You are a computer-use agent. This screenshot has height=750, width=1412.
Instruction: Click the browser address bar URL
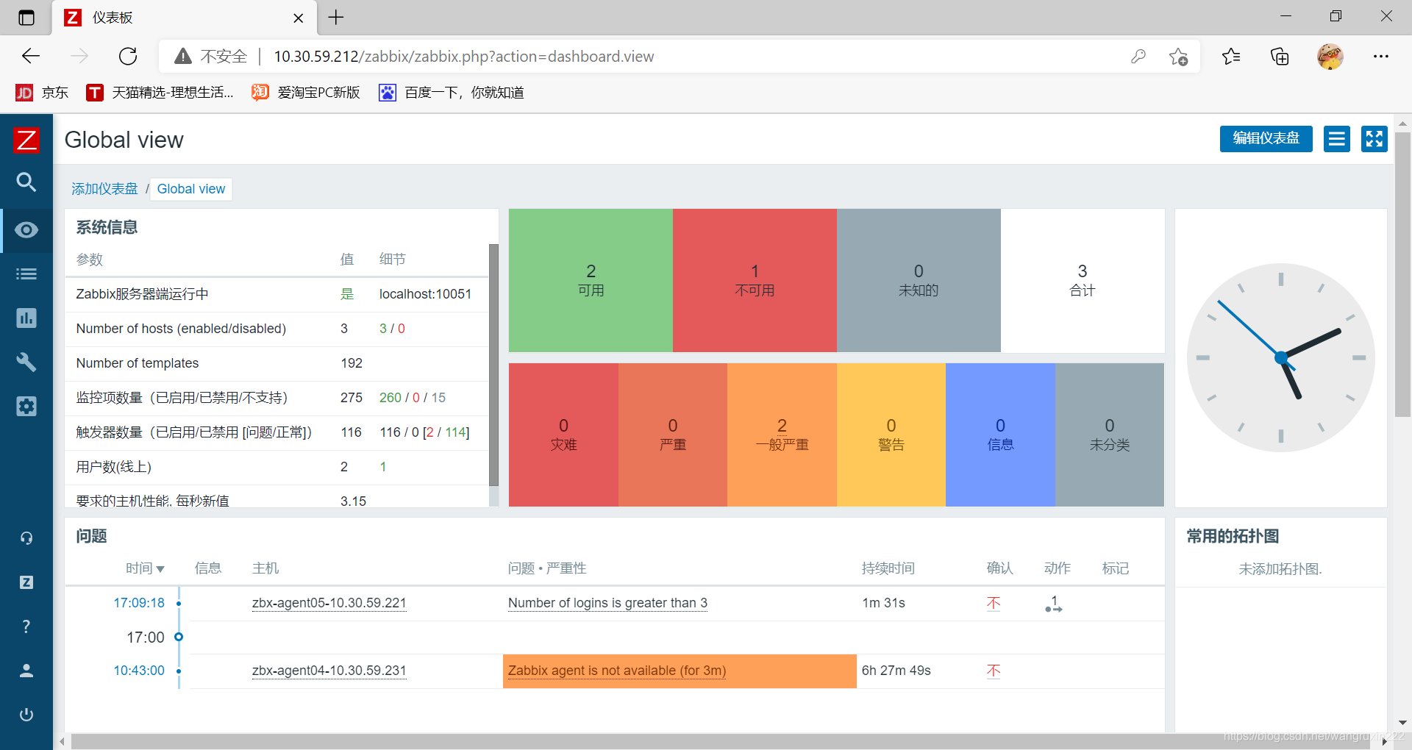[x=464, y=57]
